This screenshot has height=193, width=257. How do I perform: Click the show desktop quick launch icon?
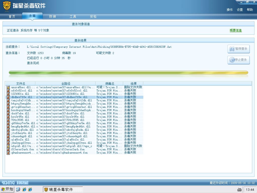(18, 189)
